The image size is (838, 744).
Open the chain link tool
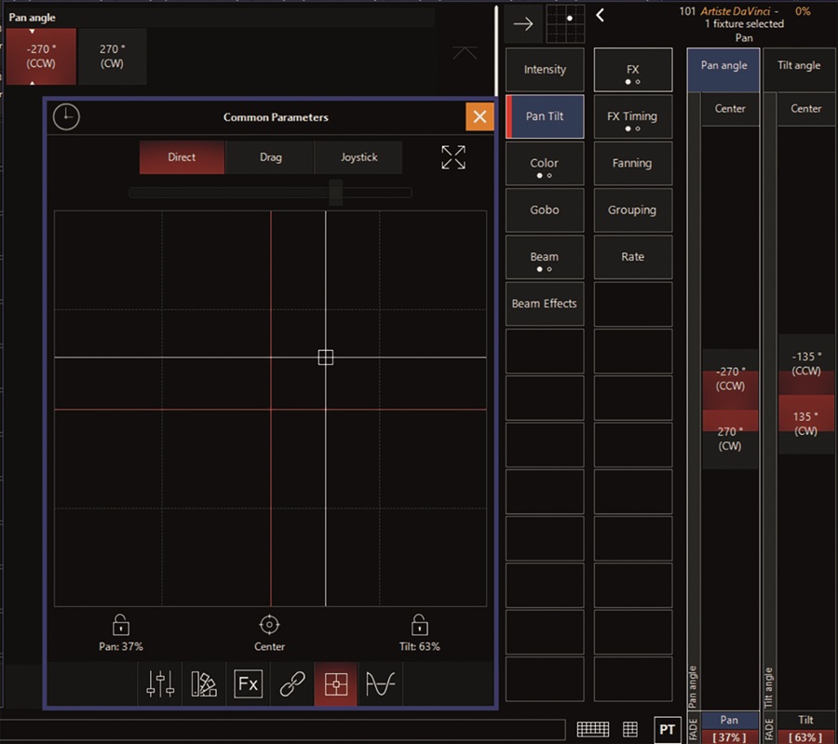click(x=292, y=684)
